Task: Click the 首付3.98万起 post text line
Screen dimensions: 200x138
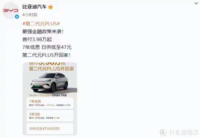Action: tap(37, 39)
